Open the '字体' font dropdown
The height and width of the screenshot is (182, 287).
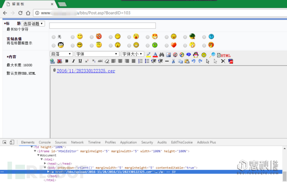[97, 54]
